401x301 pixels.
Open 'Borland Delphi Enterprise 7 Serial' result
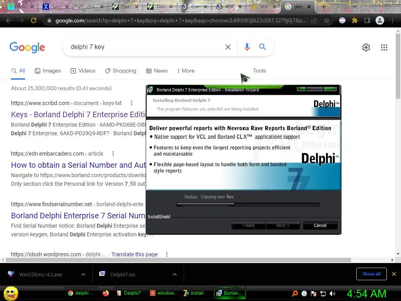78,216
